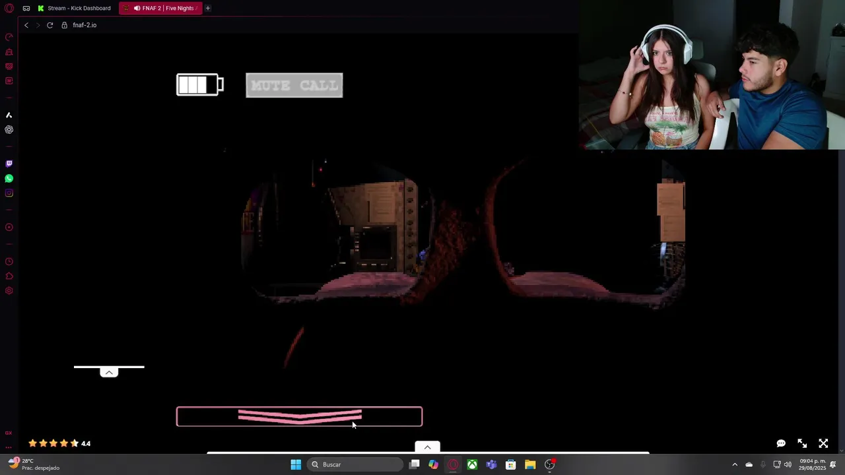Open the weather widget showing 28°C
Screen dimensions: 845x475
point(34,464)
